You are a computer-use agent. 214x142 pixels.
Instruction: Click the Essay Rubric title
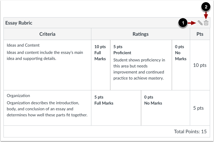point(19,23)
